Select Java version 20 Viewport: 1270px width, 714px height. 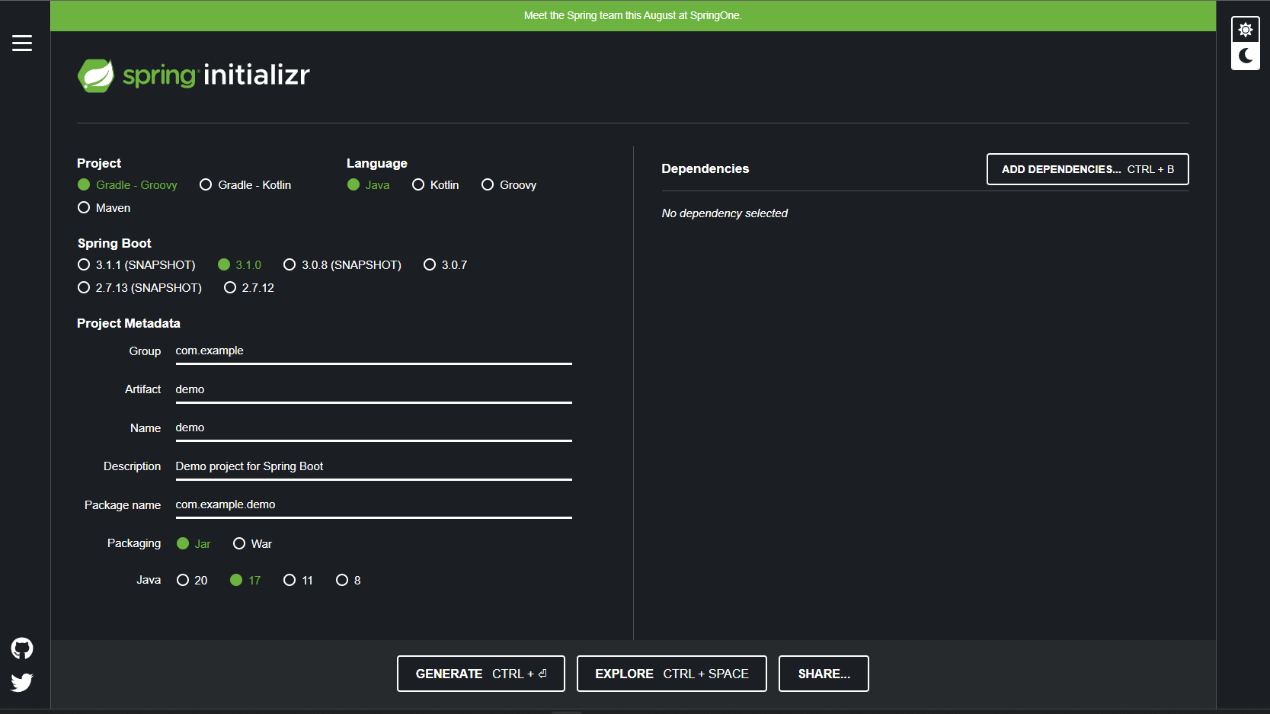click(x=192, y=580)
